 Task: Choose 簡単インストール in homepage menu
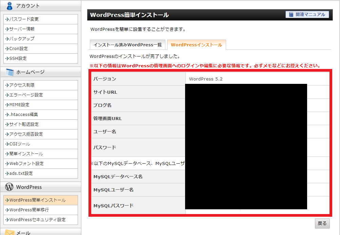pos(26,154)
